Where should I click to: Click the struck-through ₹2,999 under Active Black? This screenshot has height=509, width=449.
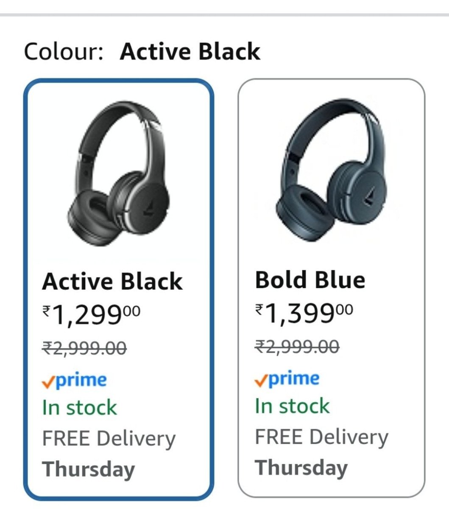(x=84, y=348)
